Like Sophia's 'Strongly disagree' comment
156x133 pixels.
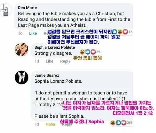49,61
